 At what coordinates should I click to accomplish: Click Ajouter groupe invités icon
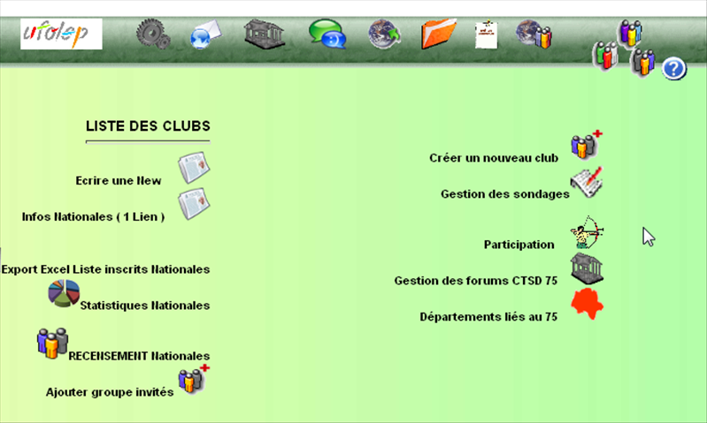pyautogui.click(x=193, y=379)
